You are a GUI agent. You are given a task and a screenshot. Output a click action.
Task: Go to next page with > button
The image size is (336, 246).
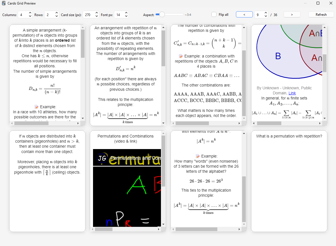(292, 14)
